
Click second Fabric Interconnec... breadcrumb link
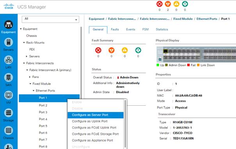tap(154, 19)
